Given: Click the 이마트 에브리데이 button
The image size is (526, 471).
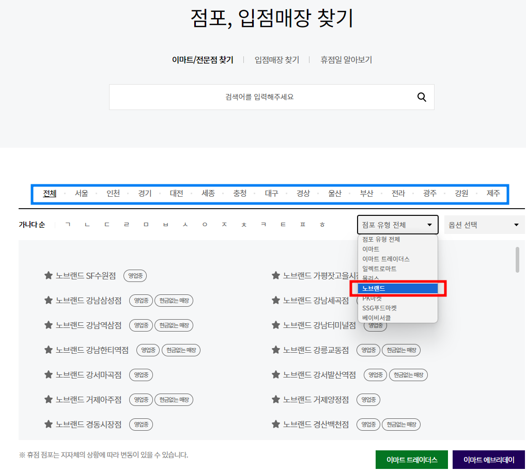Looking at the screenshot, I should (488, 459).
